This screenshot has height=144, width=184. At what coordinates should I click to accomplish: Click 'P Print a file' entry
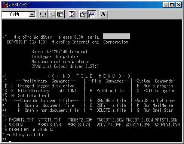pos(107,91)
